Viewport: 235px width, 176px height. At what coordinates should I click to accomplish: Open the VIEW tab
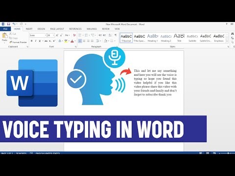click(117, 29)
